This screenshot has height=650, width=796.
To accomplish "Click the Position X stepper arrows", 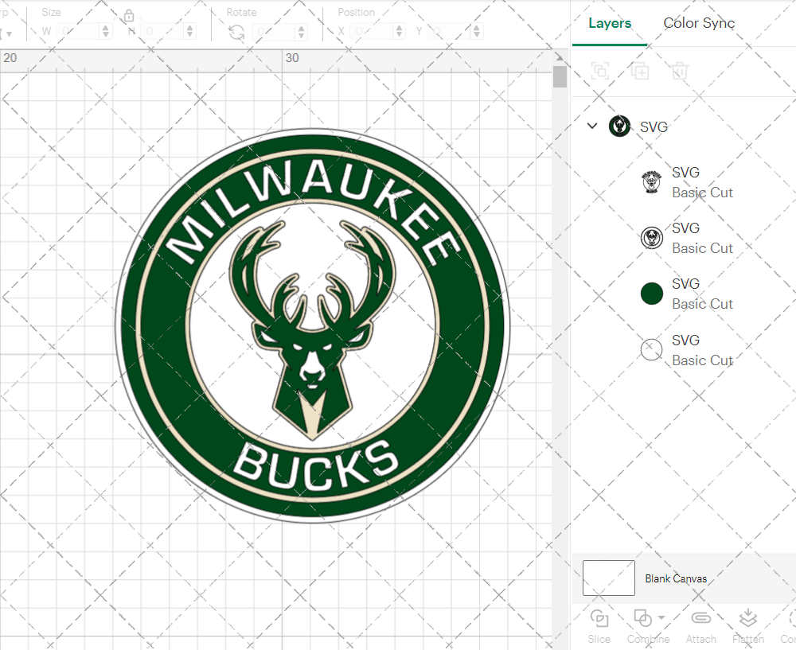I will point(400,32).
